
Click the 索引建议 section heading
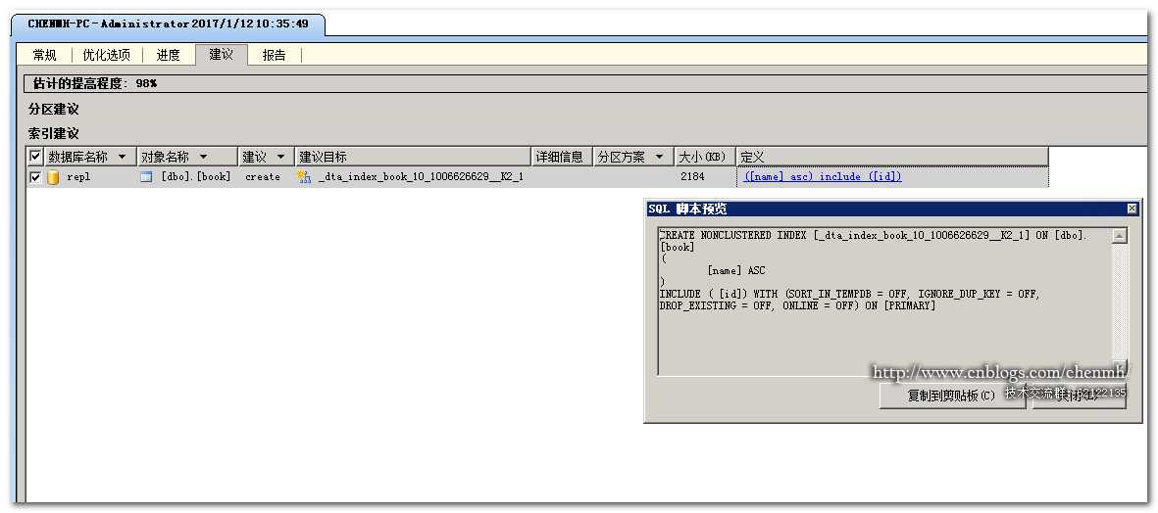pos(54,133)
